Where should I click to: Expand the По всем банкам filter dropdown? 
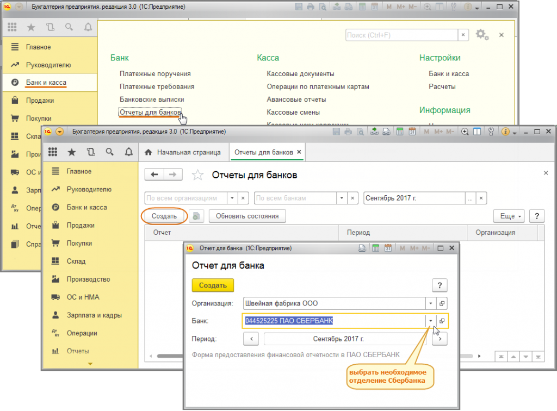click(x=342, y=198)
